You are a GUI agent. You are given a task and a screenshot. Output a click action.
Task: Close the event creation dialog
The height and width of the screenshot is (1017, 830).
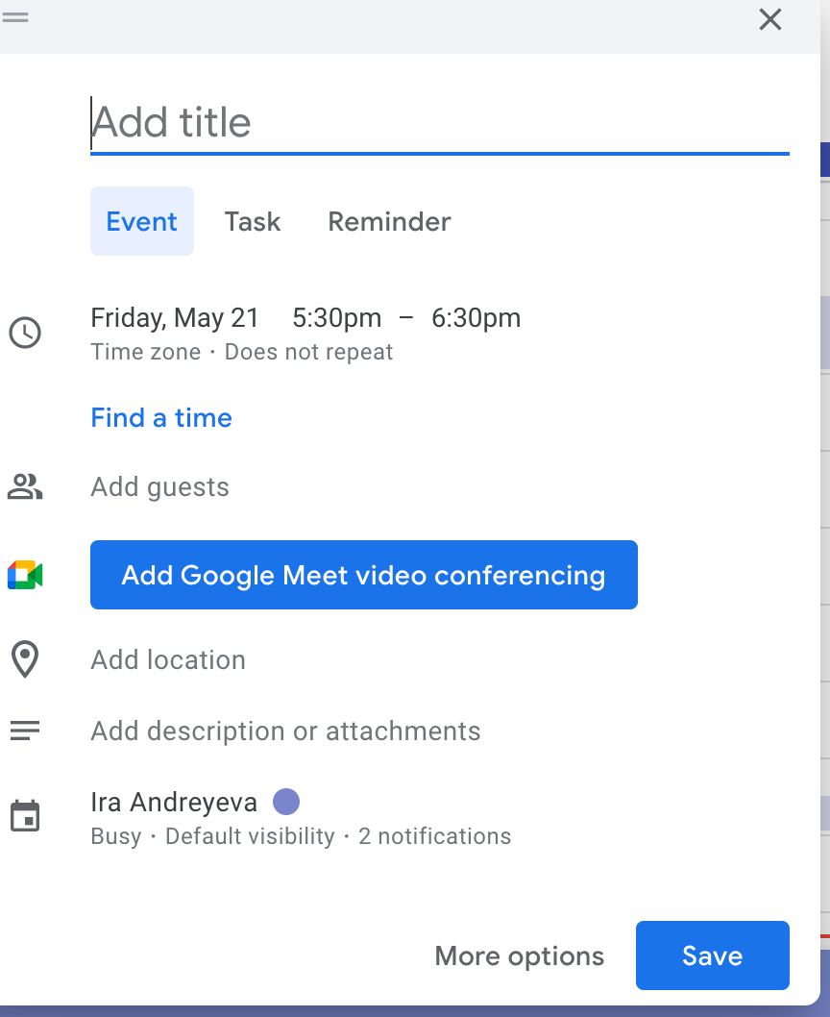769,19
